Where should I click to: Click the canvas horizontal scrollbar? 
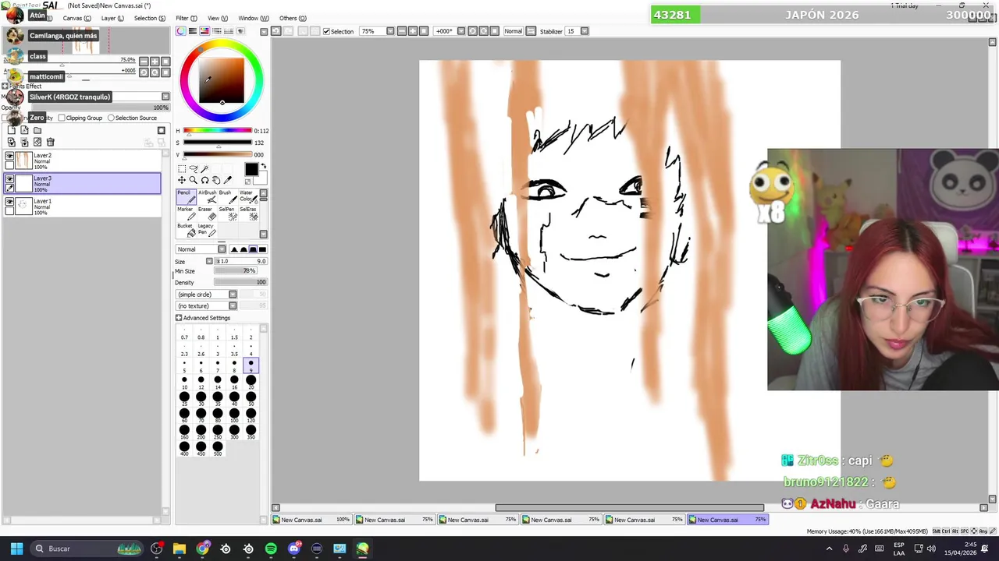629,507
